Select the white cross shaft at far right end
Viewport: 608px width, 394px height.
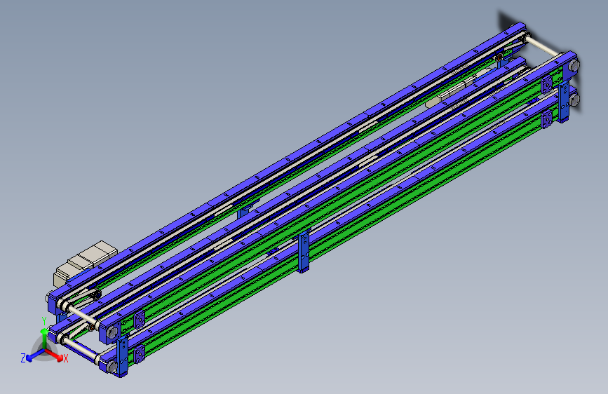[543, 46]
